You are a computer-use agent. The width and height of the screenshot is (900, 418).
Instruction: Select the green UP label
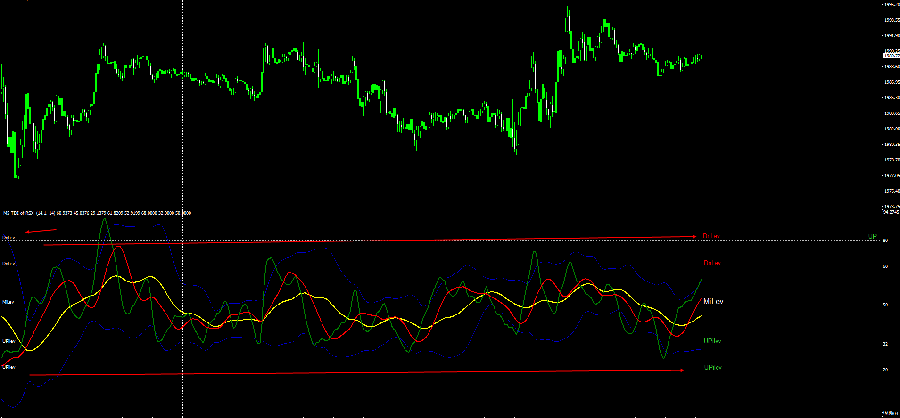tap(873, 237)
